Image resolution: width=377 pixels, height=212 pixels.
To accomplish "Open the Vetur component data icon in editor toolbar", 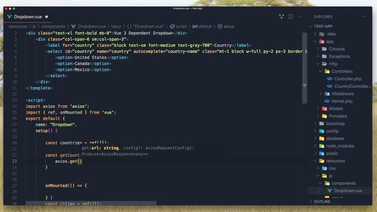I will pos(282,16).
